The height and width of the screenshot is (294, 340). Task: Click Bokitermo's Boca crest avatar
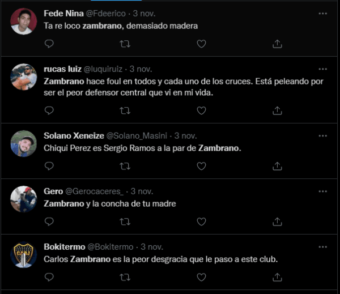24,254
